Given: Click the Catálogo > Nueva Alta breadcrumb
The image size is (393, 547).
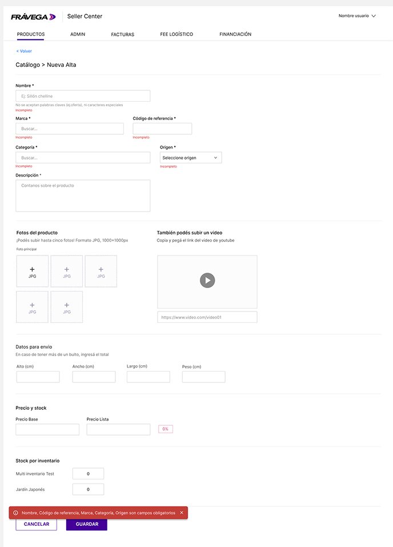Looking at the screenshot, I should [46, 65].
